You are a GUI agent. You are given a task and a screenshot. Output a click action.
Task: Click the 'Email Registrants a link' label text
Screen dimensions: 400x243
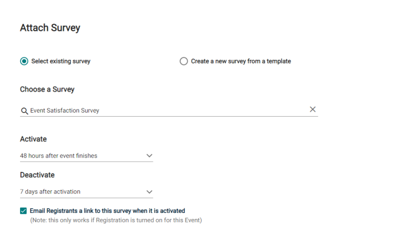107,211
